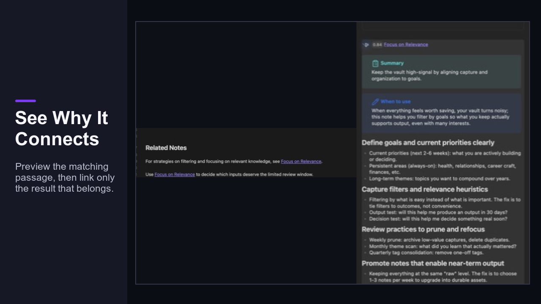Click the 'Weekly prune' bullet line

click(x=439, y=240)
